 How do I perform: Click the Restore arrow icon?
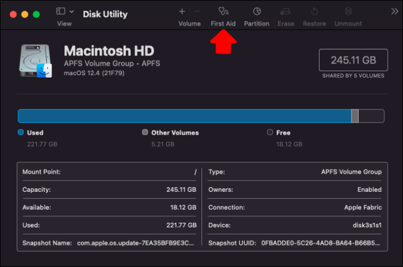(x=314, y=11)
